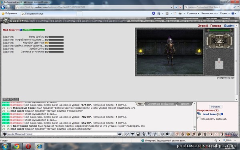Click the funnel filter icon in chat bar

(132, 134)
